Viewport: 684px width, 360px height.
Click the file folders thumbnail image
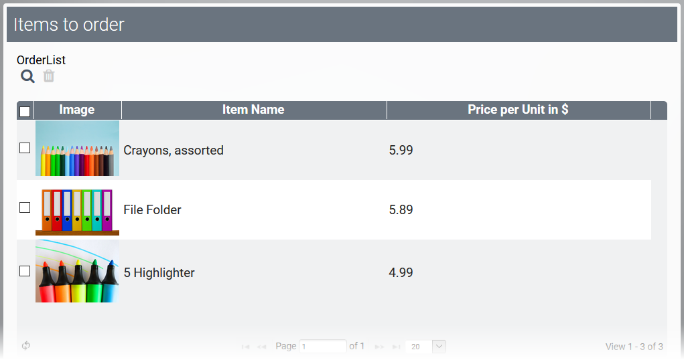[77, 210]
